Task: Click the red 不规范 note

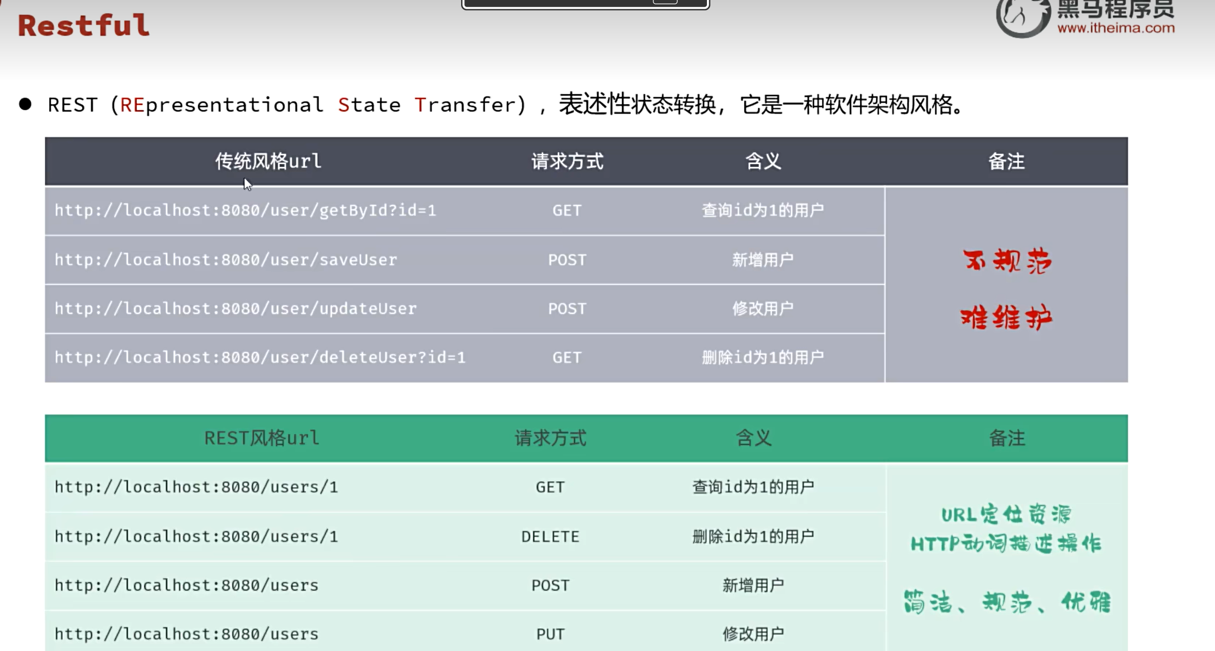Action: (1007, 261)
